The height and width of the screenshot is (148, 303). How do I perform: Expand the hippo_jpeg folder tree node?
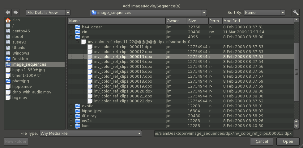[71, 111]
